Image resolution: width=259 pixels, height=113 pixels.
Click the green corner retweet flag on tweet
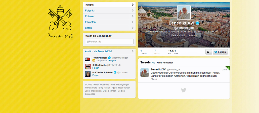[x=228, y=68]
